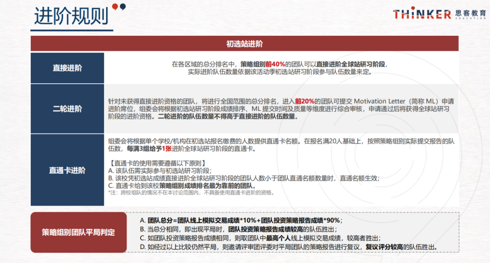This screenshot has width=490, height=263.
Task: Click the 【直通卡的使用需要遵循以下原则】 line
Action: pos(157,163)
